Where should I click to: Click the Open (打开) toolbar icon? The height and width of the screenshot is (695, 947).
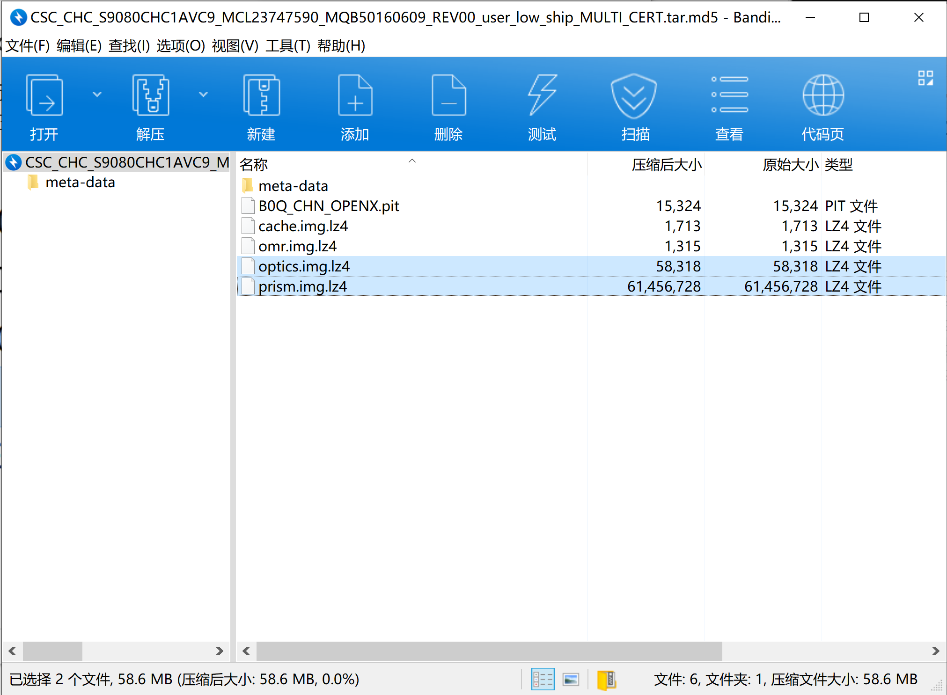[44, 95]
